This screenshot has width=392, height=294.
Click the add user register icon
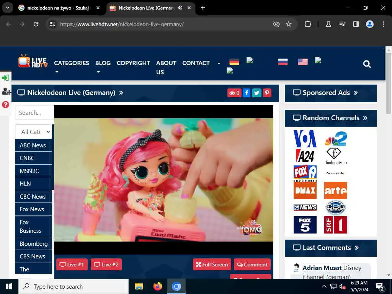pyautogui.click(x=6, y=91)
